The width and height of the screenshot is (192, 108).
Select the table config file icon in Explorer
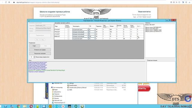(x=68, y=90)
